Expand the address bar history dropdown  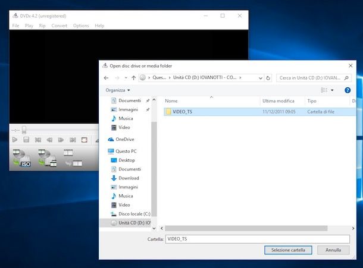(261, 78)
